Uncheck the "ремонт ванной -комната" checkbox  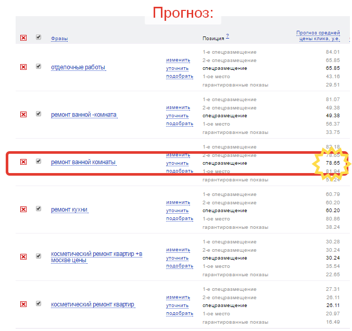coord(39,114)
